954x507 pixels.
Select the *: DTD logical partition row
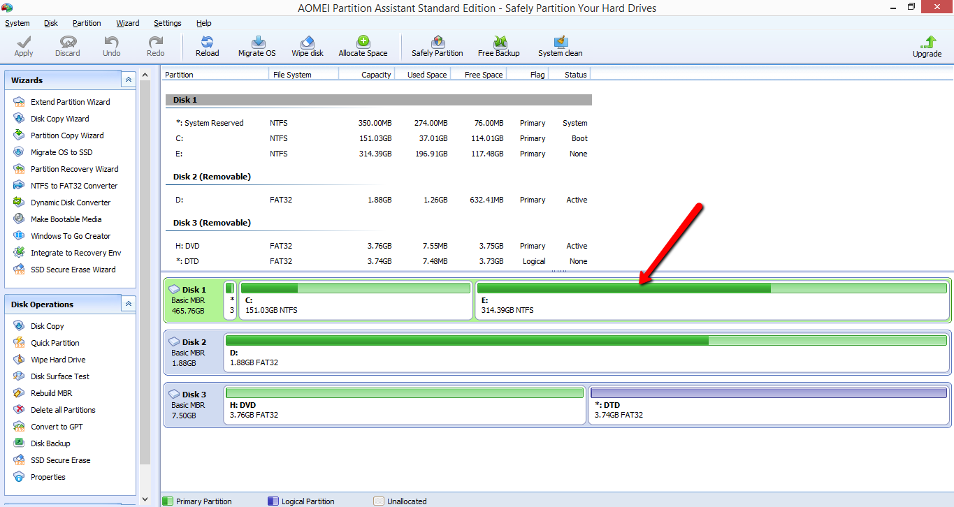(378, 261)
